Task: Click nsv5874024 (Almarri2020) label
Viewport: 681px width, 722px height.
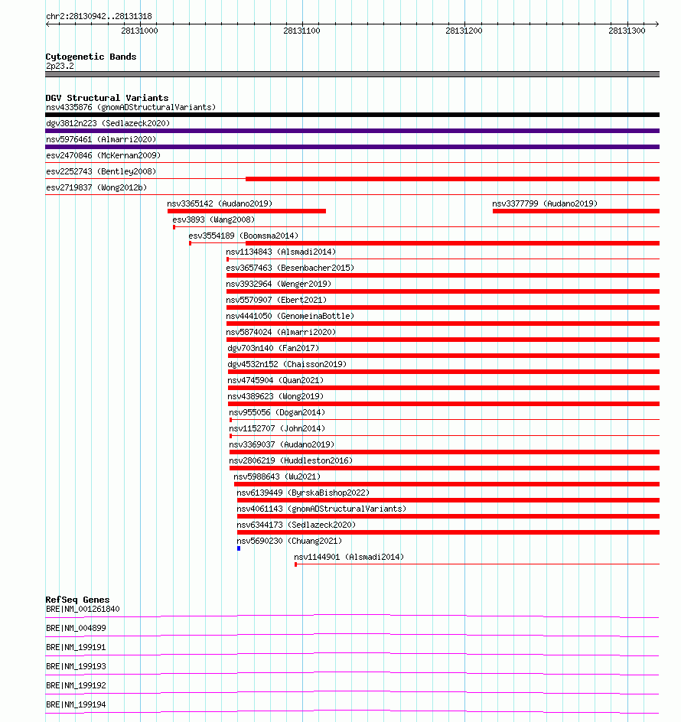Action: coord(281,333)
